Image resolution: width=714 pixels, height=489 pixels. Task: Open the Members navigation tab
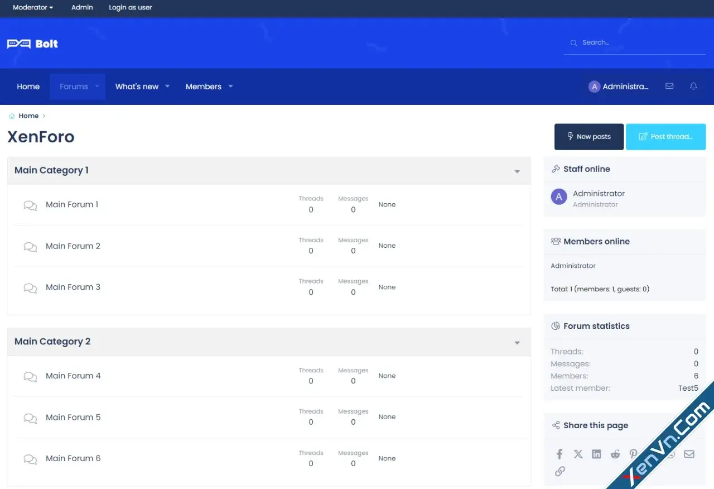tap(204, 87)
